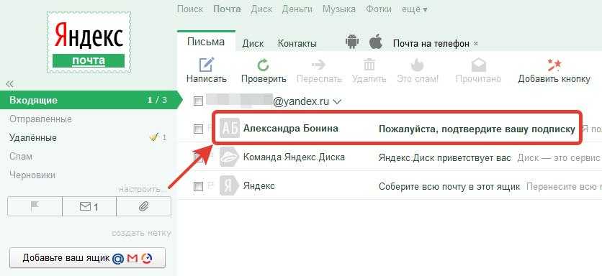The image size is (602, 276).
Task: Open Поиск in the top navigation
Action: [x=190, y=9]
